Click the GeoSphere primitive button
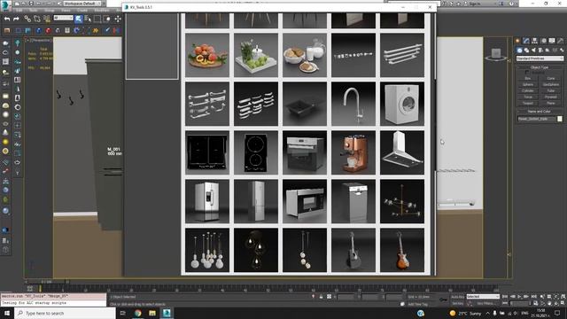Screen dimensions: 567x319 point(551,85)
